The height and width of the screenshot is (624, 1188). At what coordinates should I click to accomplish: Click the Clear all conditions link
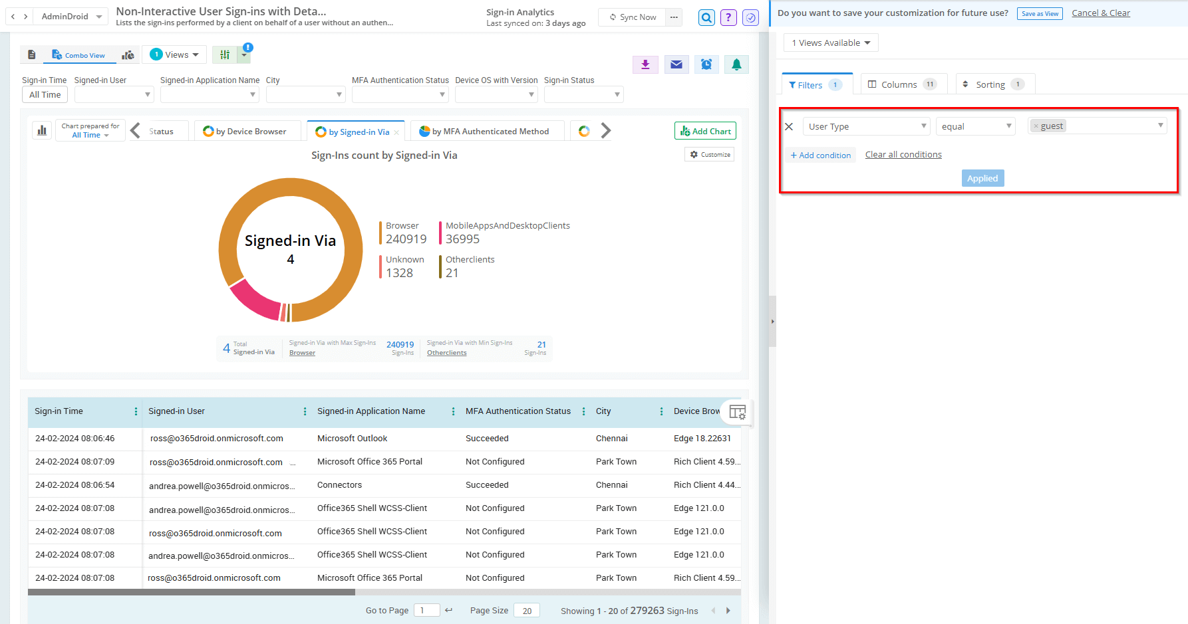click(903, 155)
